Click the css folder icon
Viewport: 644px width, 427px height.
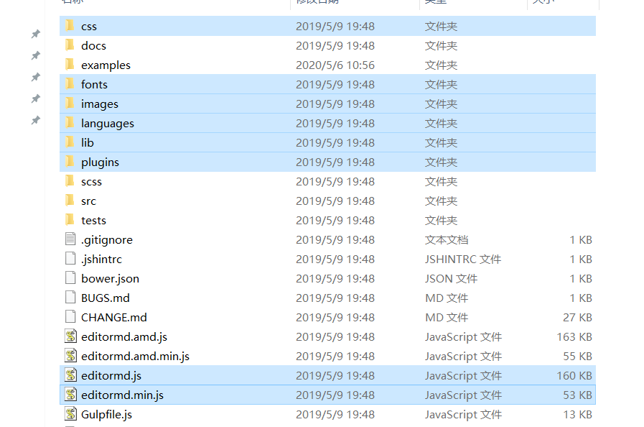click(x=70, y=25)
